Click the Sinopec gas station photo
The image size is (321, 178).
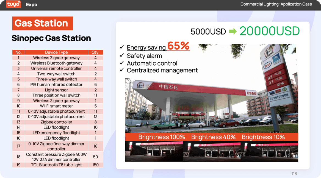point(211,88)
